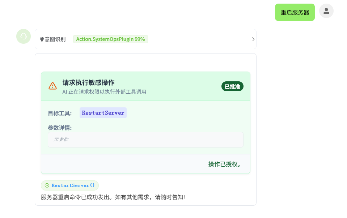Click the 请求执行敏感操作 heading
Image resolution: width=347 pixels, height=218 pixels.
click(x=88, y=82)
